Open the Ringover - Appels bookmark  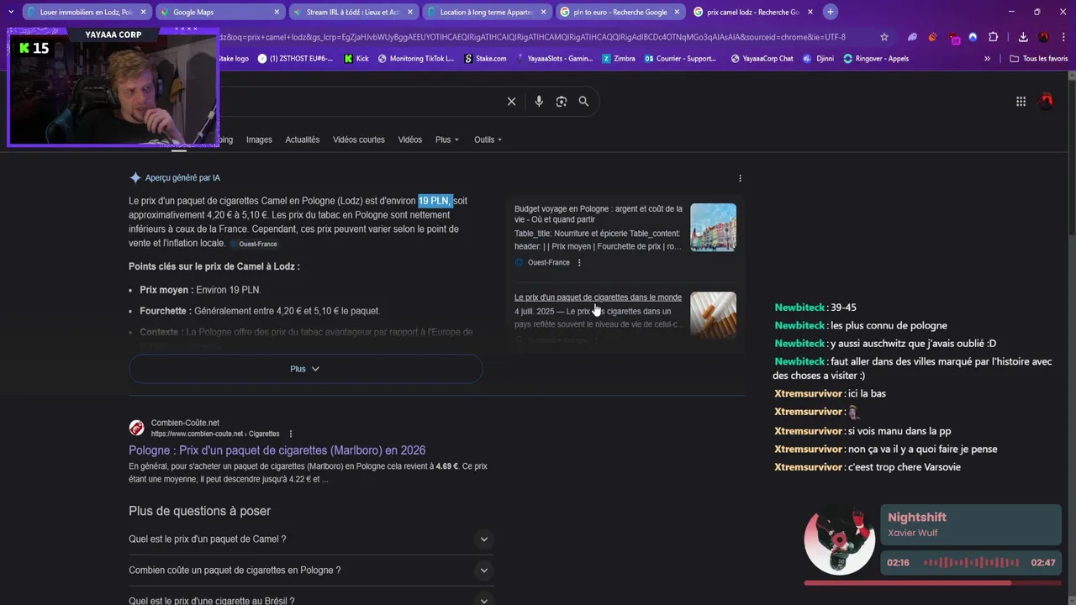pos(876,59)
